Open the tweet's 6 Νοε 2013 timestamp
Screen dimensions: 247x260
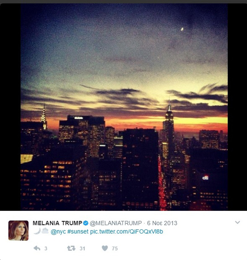click(162, 223)
